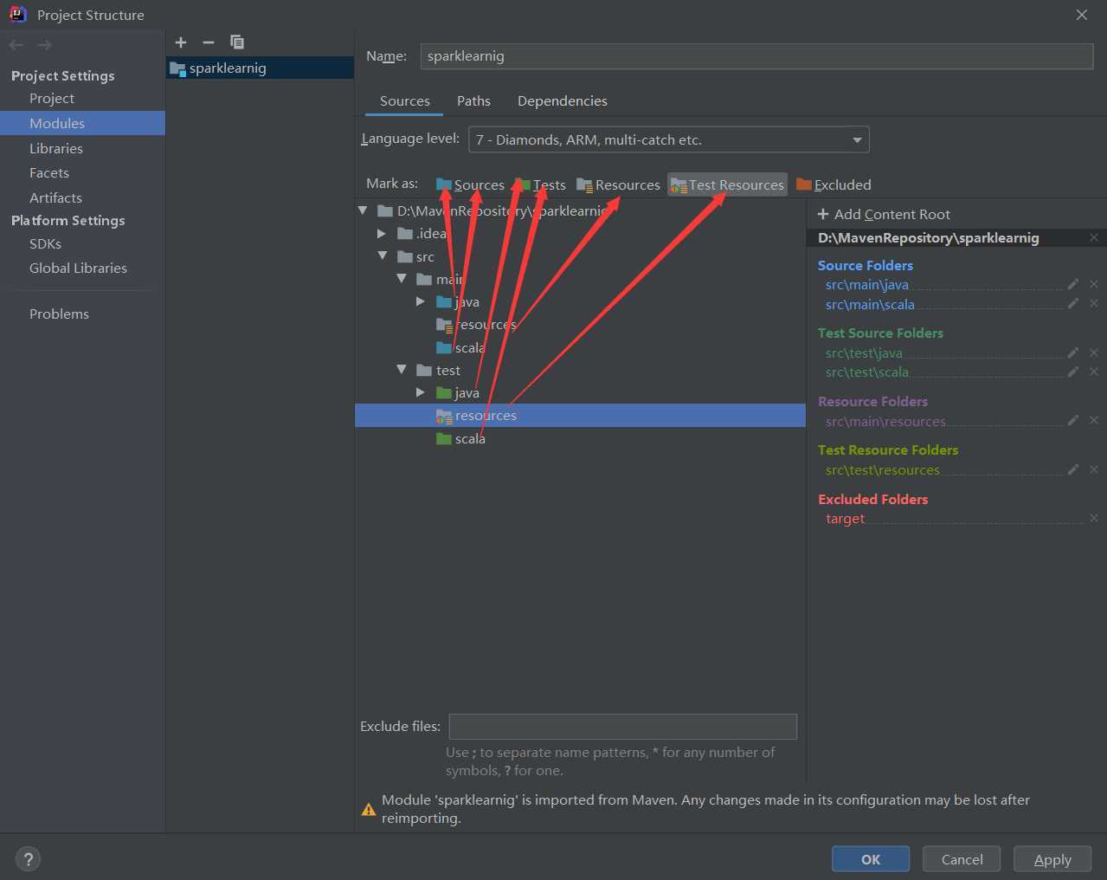Click the Exclude files input field
The height and width of the screenshot is (880, 1107).
pyautogui.click(x=622, y=727)
